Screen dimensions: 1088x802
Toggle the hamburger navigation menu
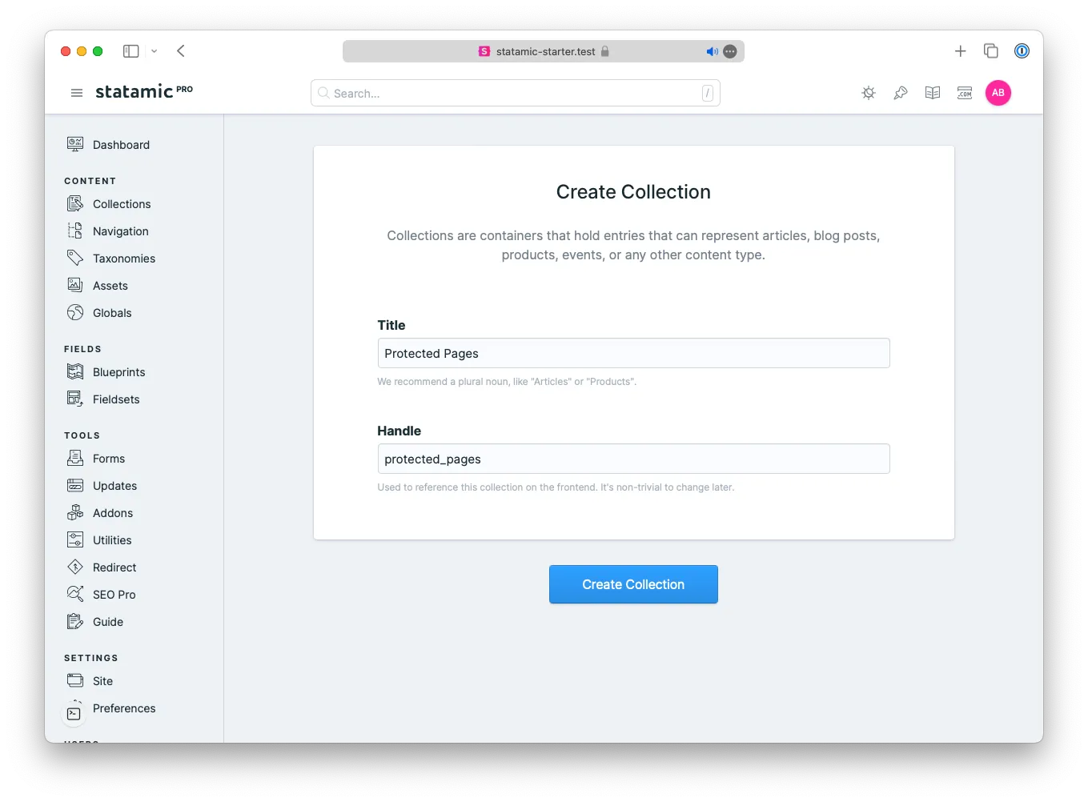(x=77, y=93)
